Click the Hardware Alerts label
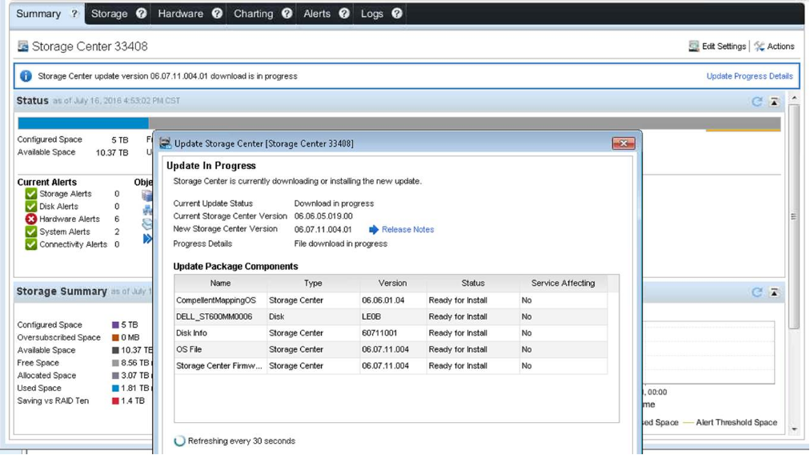The height and width of the screenshot is (455, 810). pyautogui.click(x=69, y=219)
